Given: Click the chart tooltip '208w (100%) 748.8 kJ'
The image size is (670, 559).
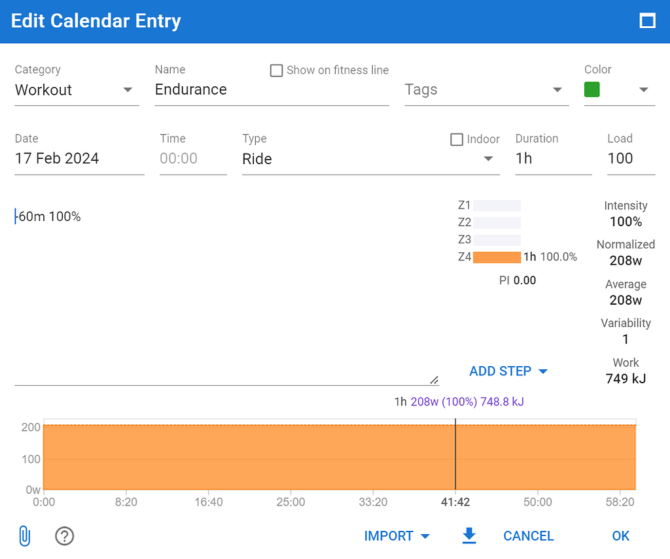Looking at the screenshot, I should (x=467, y=402).
